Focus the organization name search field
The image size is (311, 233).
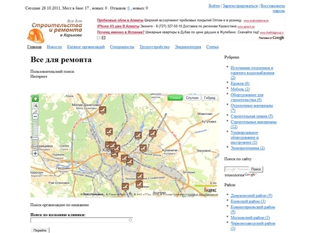pos(81,220)
